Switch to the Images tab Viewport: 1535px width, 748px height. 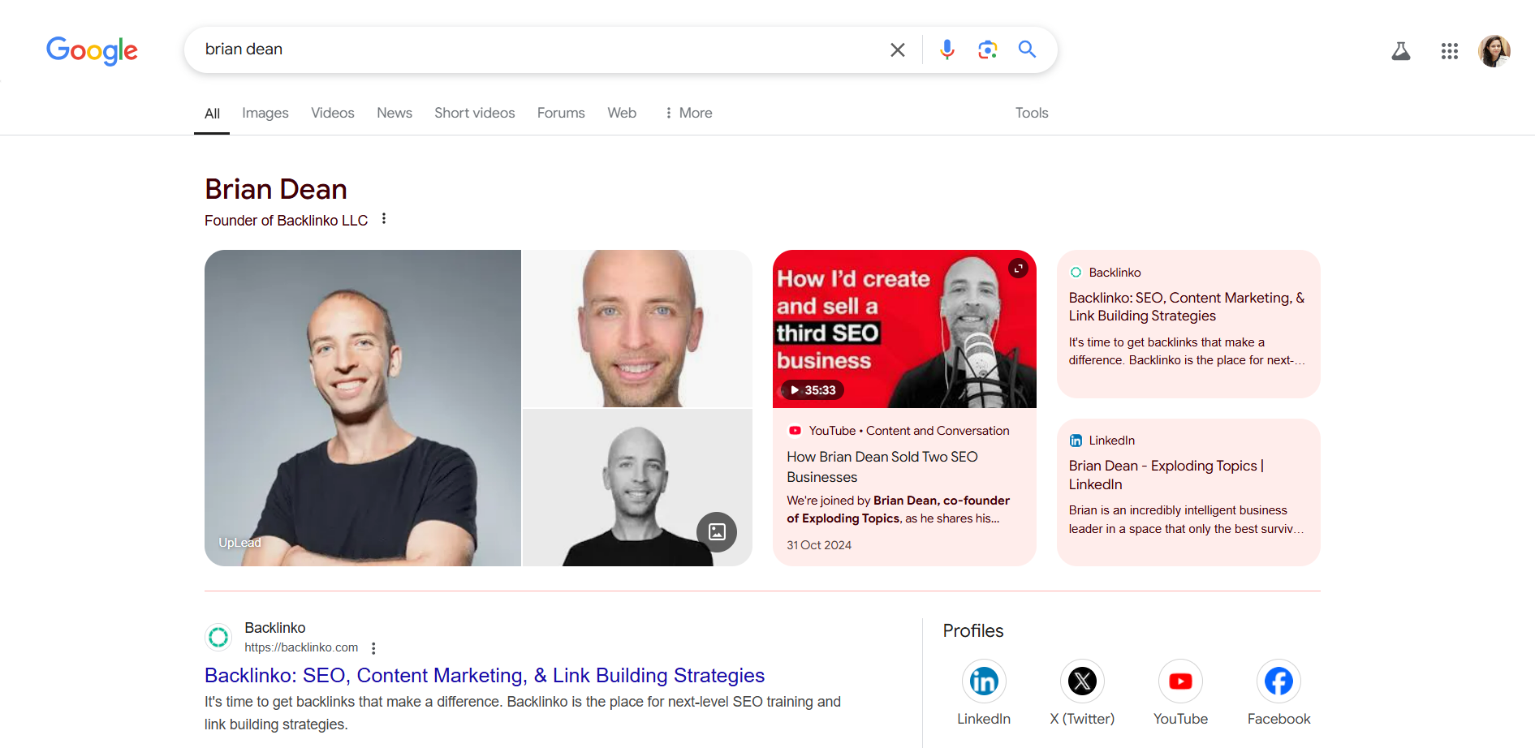(x=265, y=113)
